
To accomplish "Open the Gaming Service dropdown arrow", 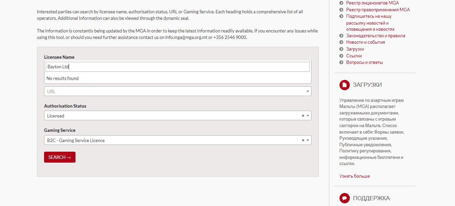I will click(x=308, y=140).
